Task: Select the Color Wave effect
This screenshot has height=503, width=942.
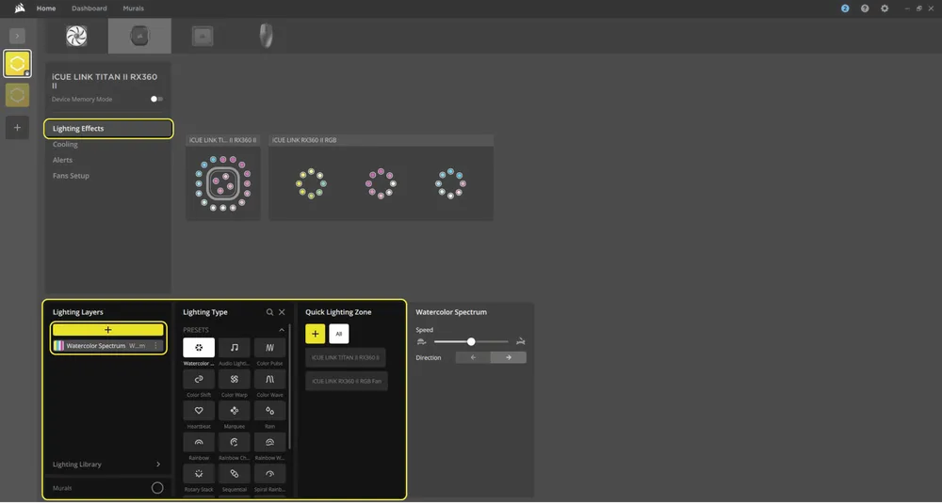Action: coord(269,379)
